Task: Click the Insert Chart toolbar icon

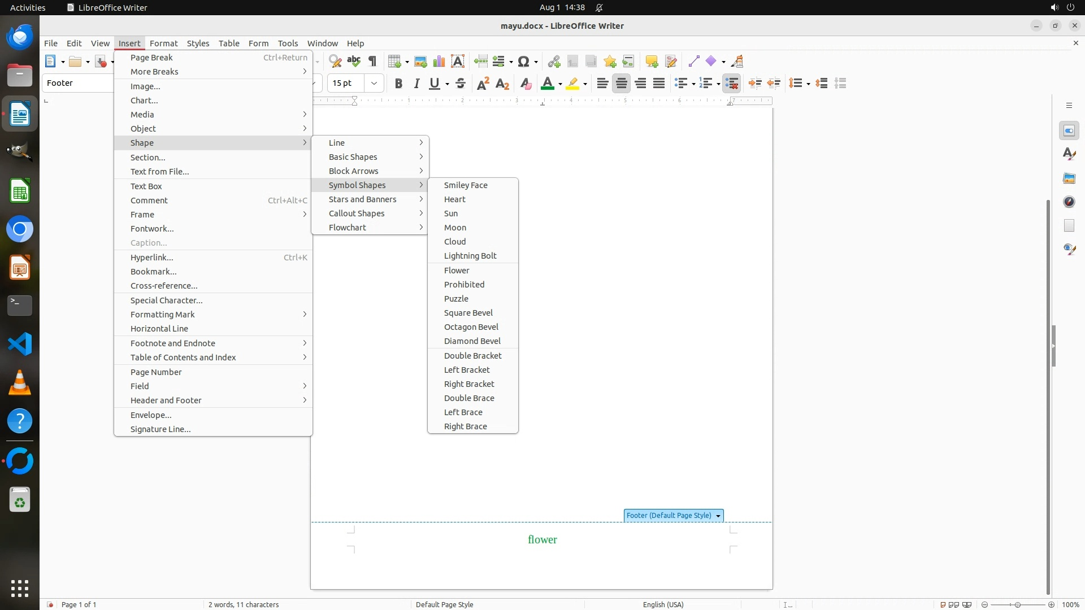Action: [x=439, y=62]
